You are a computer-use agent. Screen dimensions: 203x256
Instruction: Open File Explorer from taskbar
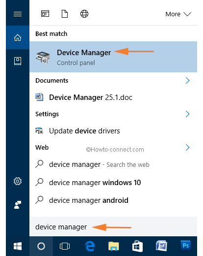114,246
